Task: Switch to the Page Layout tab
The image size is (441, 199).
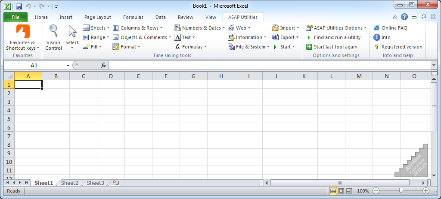Action: (98, 17)
